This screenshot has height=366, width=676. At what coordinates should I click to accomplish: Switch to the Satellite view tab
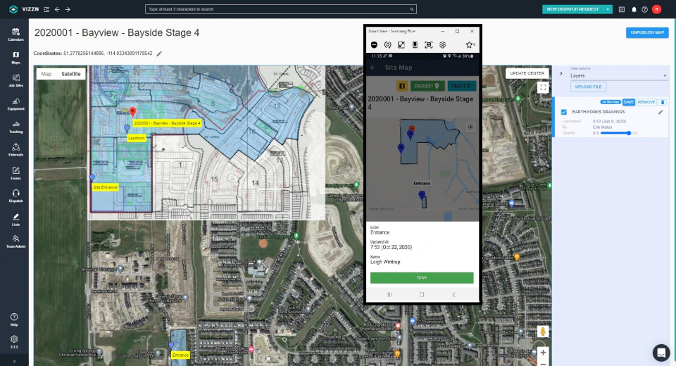(x=70, y=74)
